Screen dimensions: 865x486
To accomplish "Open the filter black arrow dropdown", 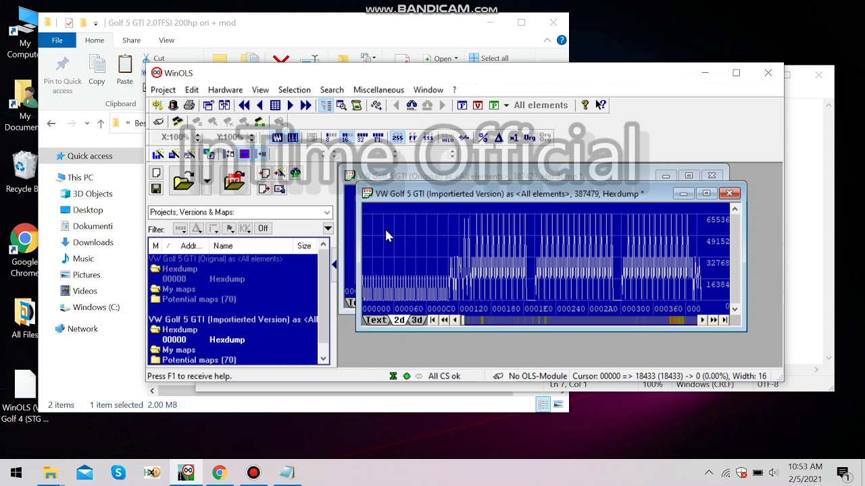I will coord(328,228).
